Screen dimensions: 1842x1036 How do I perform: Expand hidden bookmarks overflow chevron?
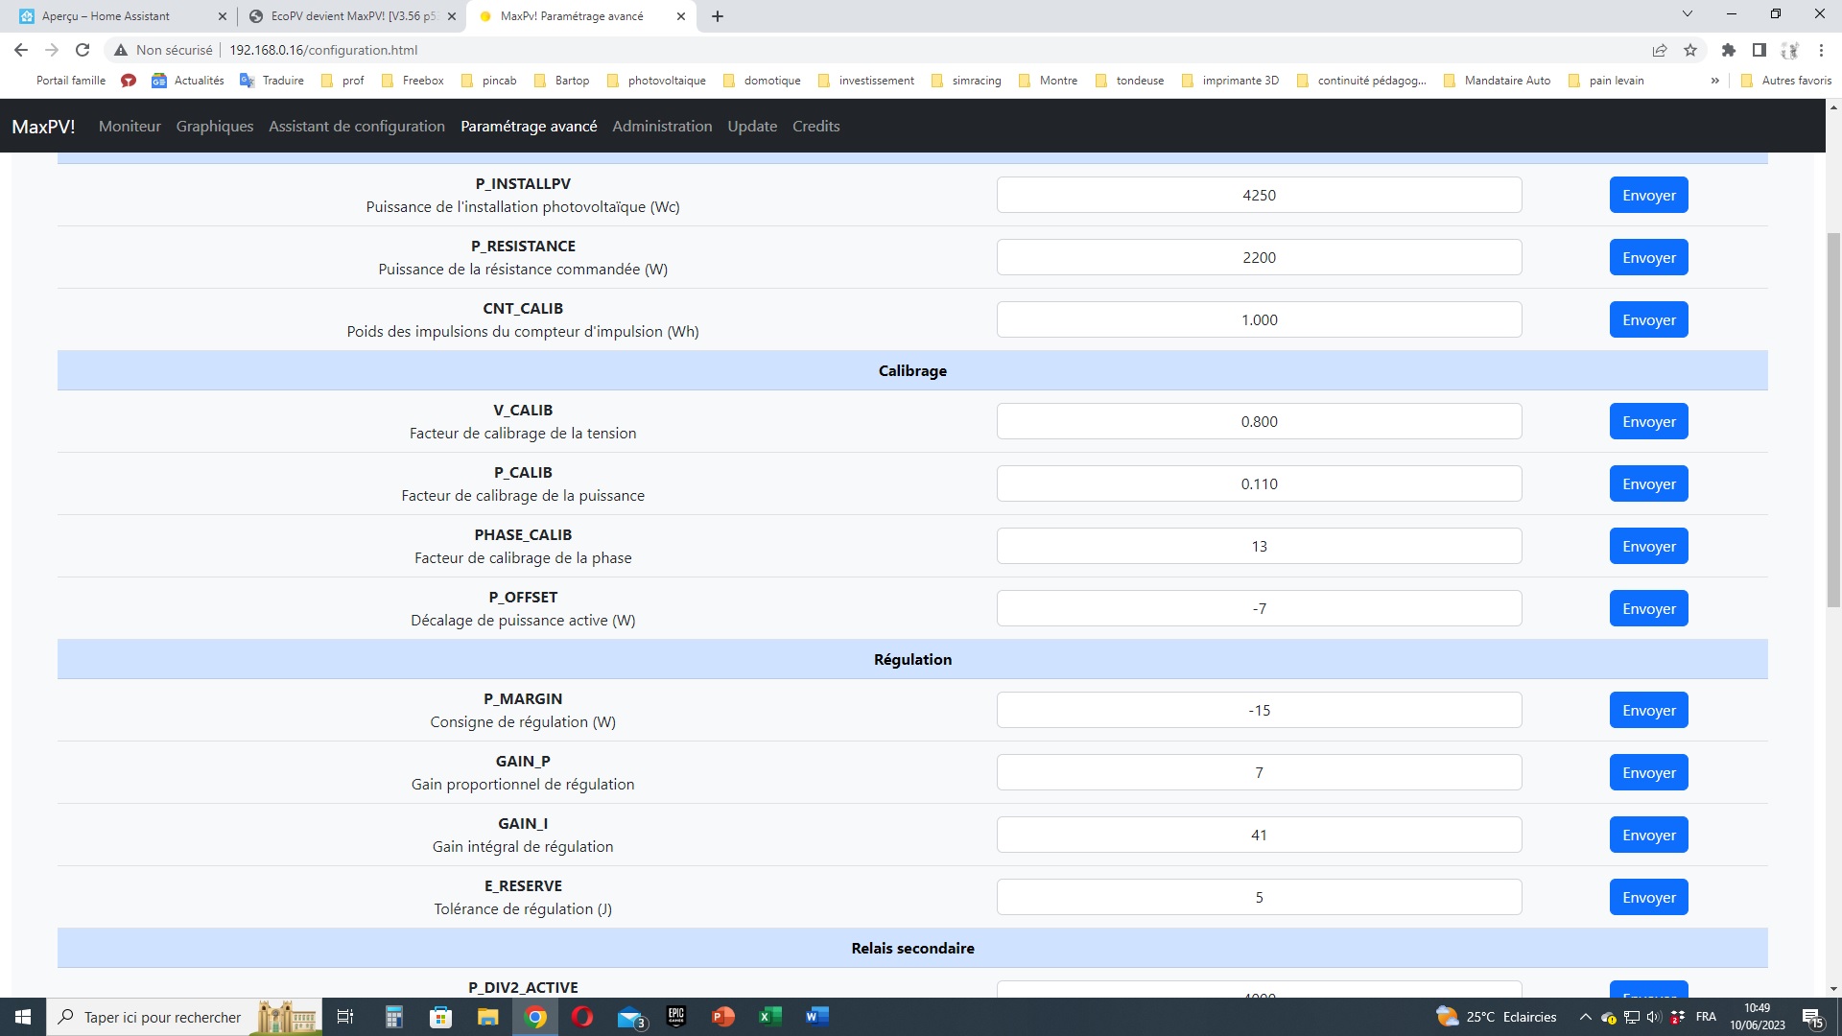coord(1714,81)
